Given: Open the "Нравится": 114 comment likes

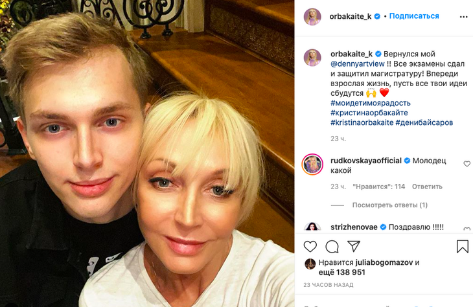Looking at the screenshot, I should pos(378,187).
